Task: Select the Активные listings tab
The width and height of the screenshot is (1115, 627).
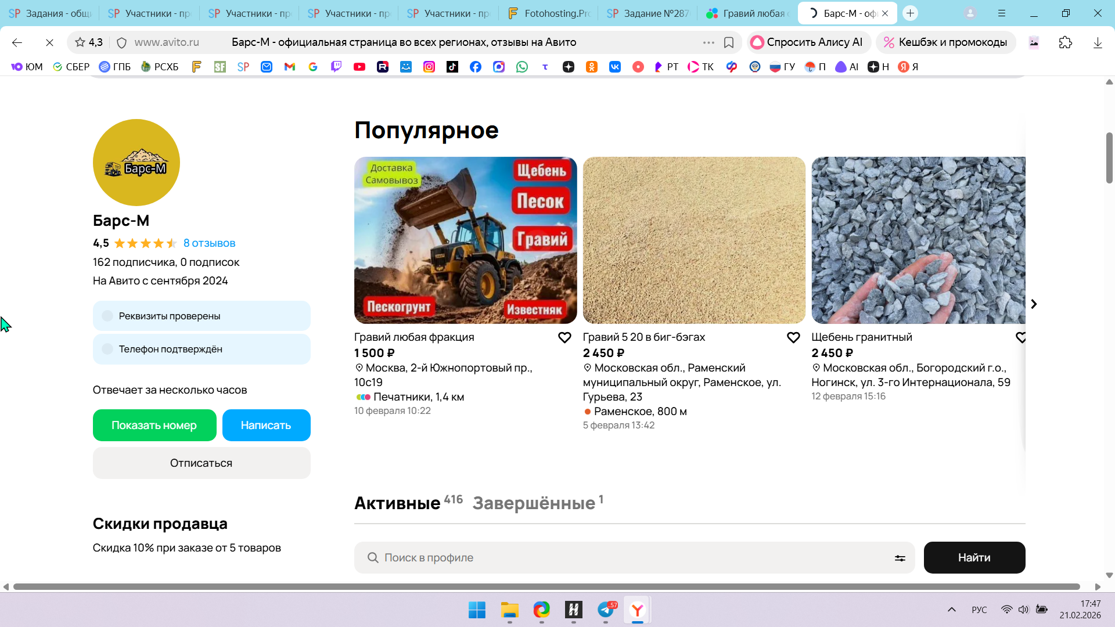Action: (x=397, y=503)
